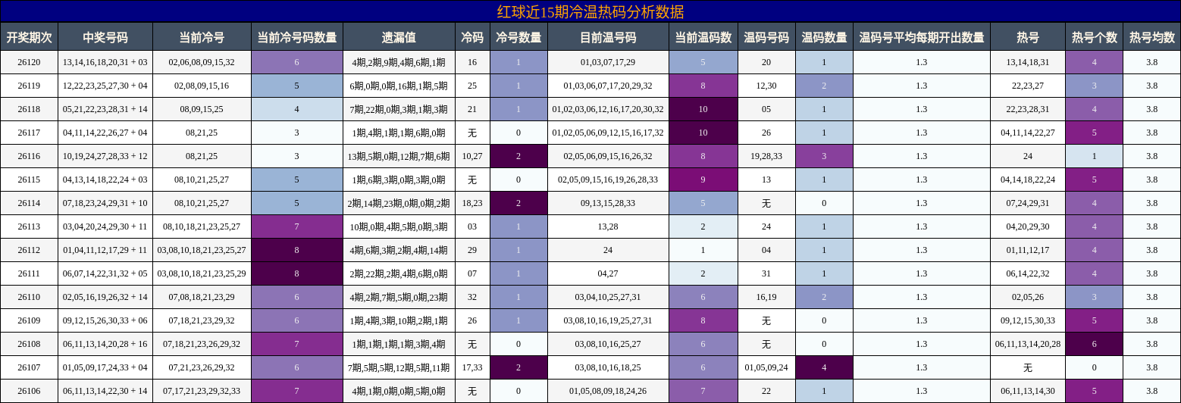Image resolution: width=1181 pixels, height=403 pixels.
Task: Click the 开奖期次 column header
Action: [x=29, y=36]
